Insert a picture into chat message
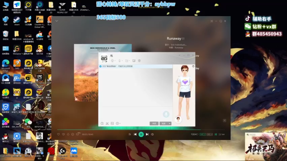The image size is (287, 161). [x=112, y=123]
